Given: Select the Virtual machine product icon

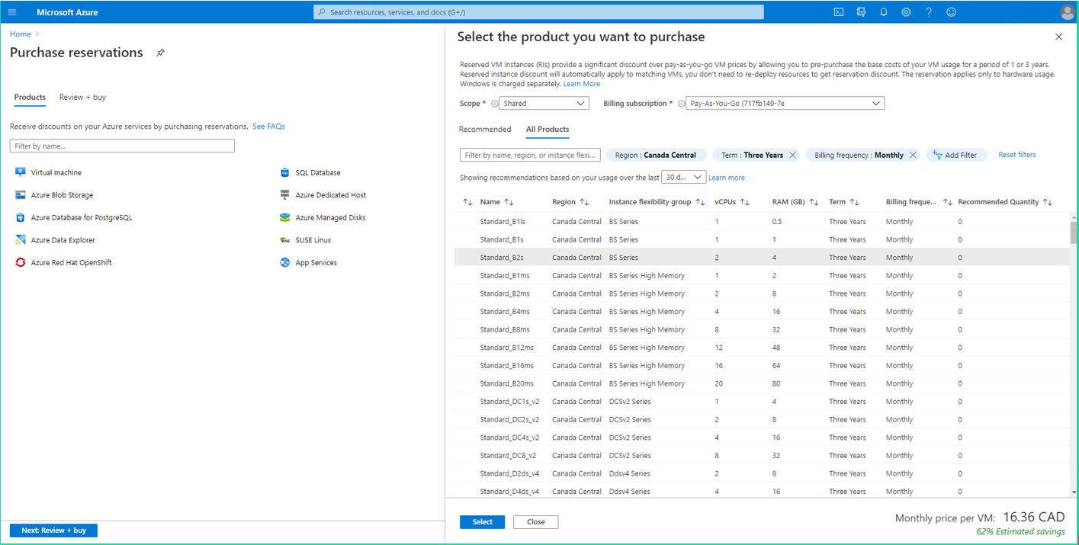Looking at the screenshot, I should tap(21, 172).
